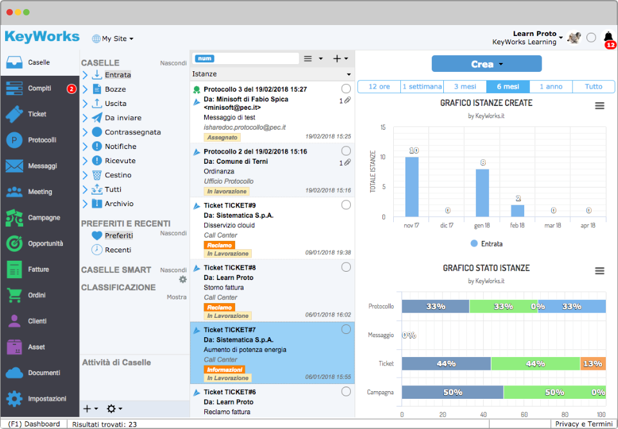This screenshot has width=618, height=429.
Task: Switch to the 6 mesi tab
Action: [x=508, y=87]
